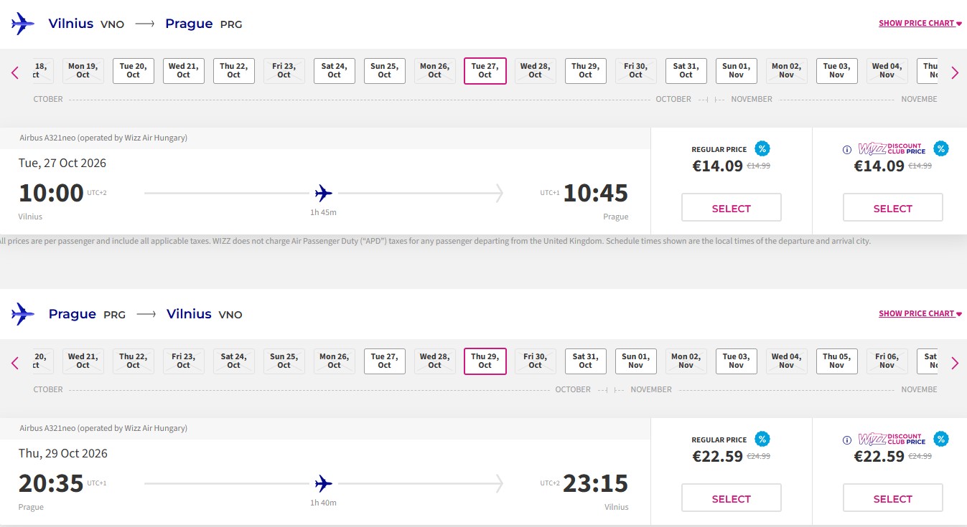
Task: Pick Tue 27, Oct on return date strip
Action: click(x=384, y=361)
